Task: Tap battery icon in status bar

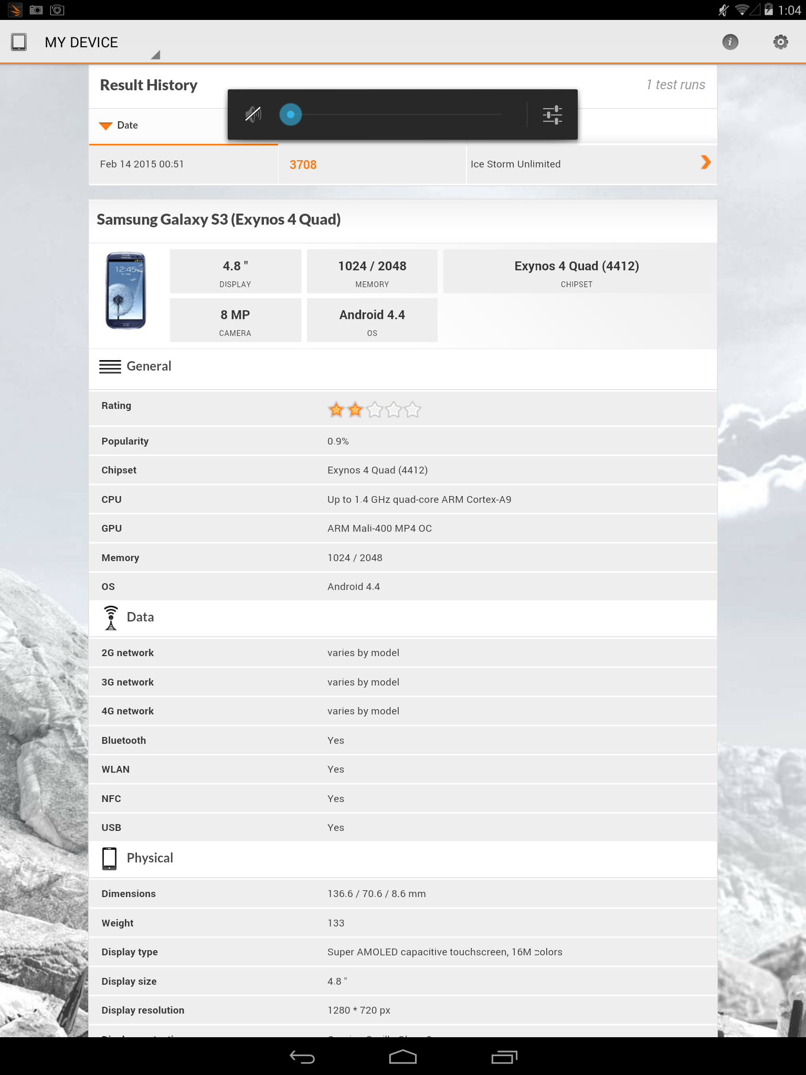Action: (x=769, y=10)
